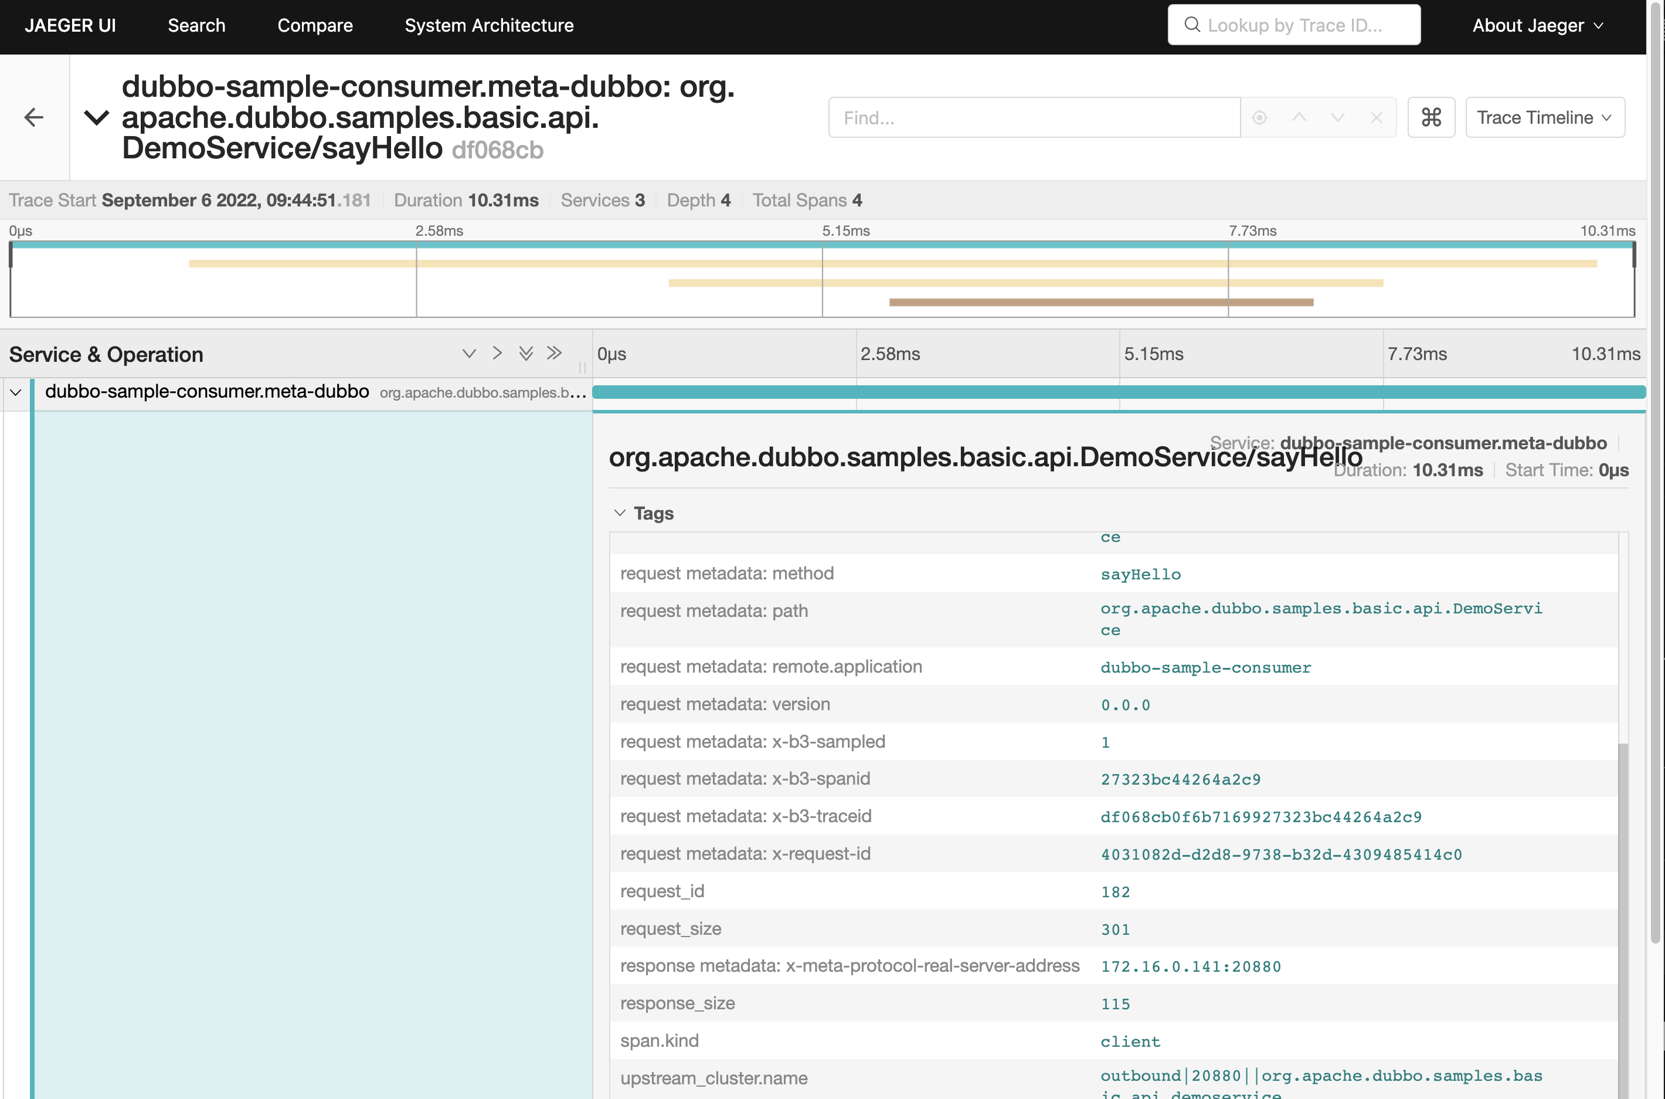Collapse the dubbo-sample-consumer.meta-dubbo span row

click(x=15, y=392)
